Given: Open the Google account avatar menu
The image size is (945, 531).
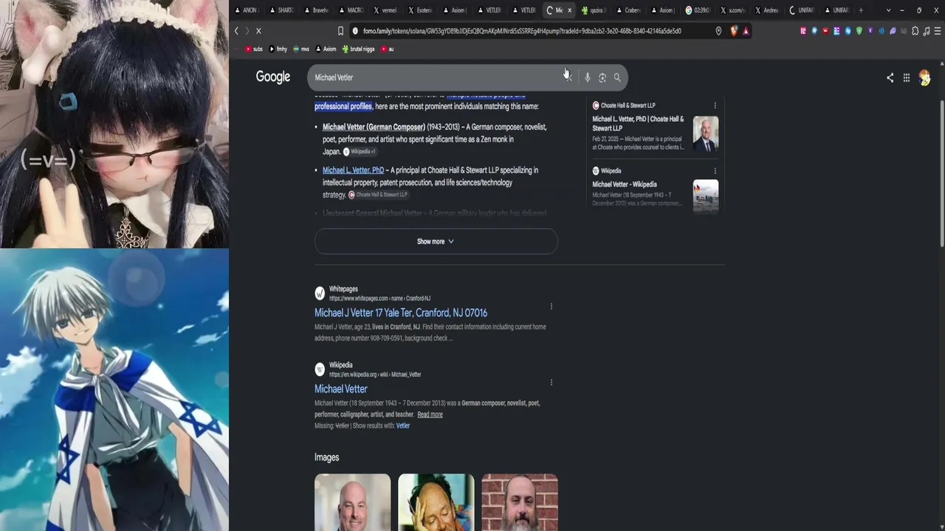Looking at the screenshot, I should [x=924, y=77].
